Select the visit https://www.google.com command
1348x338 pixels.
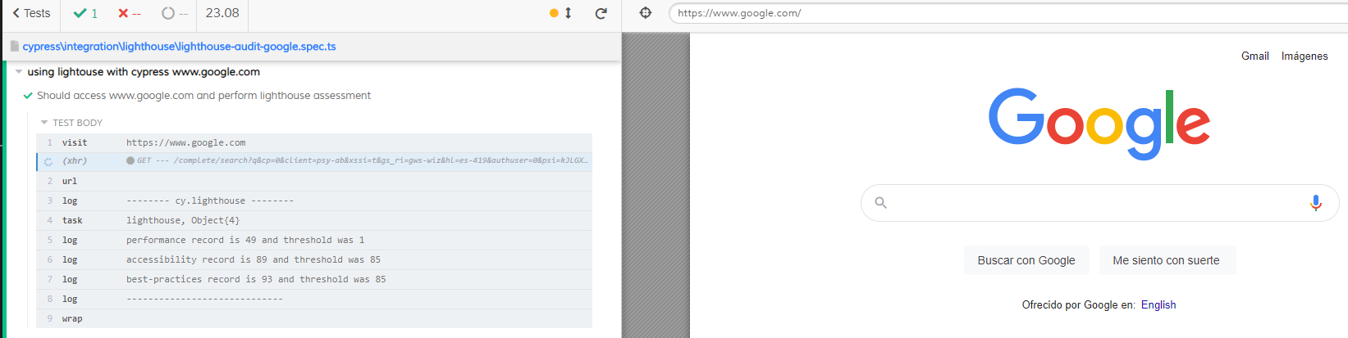[314, 142]
